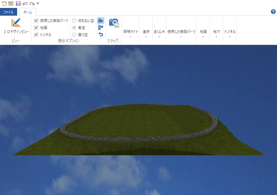Screen dimensions: 277x195
Task: Click the Help question mark button
Action: (x=273, y=12)
